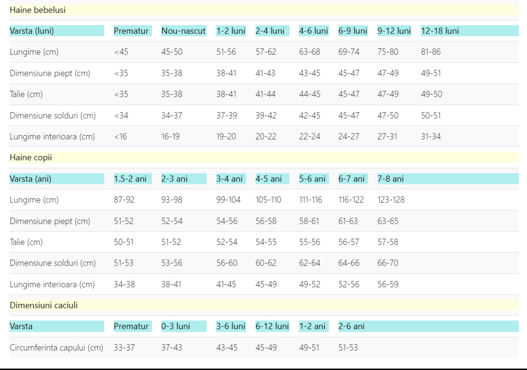Click the Haine bebelusi section heading

[38, 9]
